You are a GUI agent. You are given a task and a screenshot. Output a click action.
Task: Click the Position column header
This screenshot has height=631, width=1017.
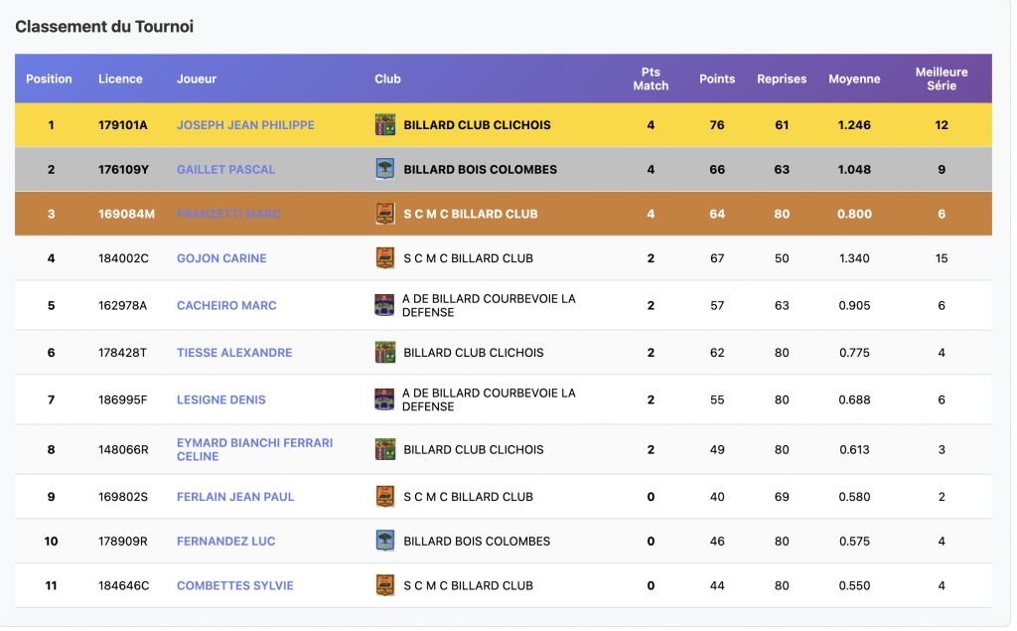tap(49, 79)
